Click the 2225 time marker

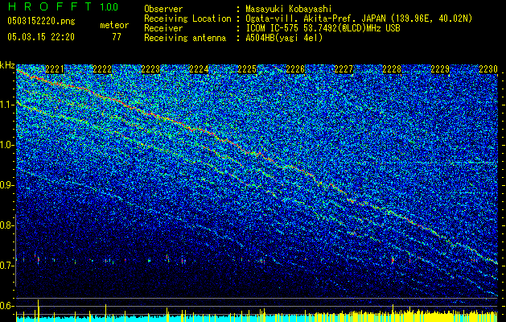tap(247, 69)
